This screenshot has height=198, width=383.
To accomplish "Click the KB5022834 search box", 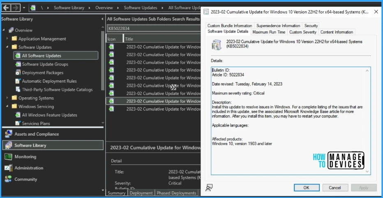I will point(154,29).
